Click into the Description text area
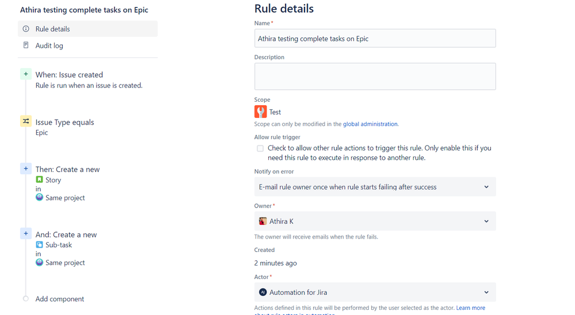This screenshot has width=575, height=315. (x=375, y=76)
